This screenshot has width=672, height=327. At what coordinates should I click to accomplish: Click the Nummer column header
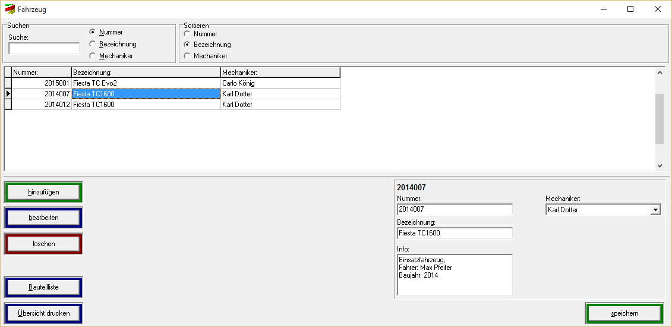(42, 73)
